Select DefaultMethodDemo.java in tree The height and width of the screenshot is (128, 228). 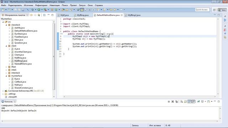click(x=26, y=31)
